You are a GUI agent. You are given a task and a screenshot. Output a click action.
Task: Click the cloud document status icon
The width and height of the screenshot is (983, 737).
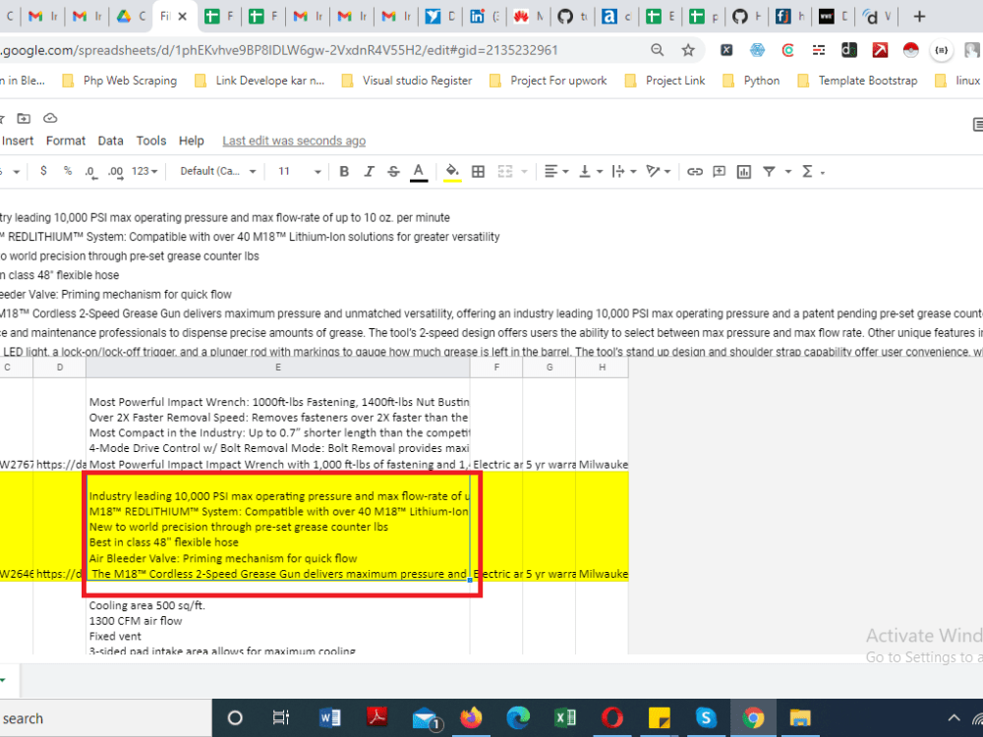click(x=50, y=118)
